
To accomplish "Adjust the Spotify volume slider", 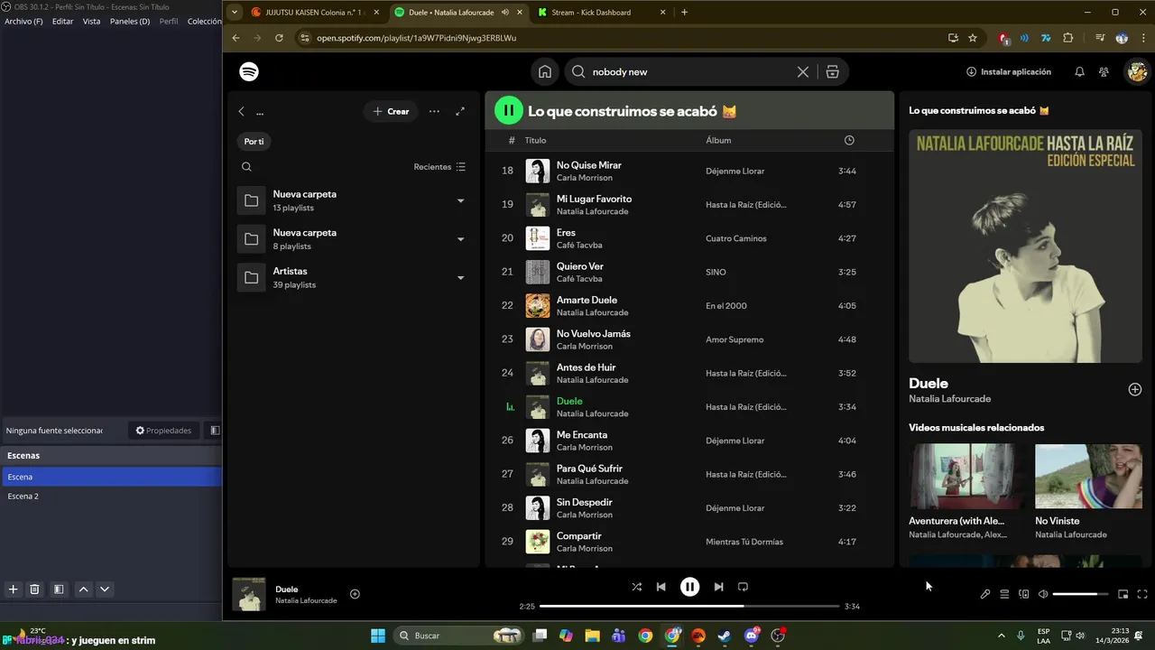I will click(x=1081, y=594).
